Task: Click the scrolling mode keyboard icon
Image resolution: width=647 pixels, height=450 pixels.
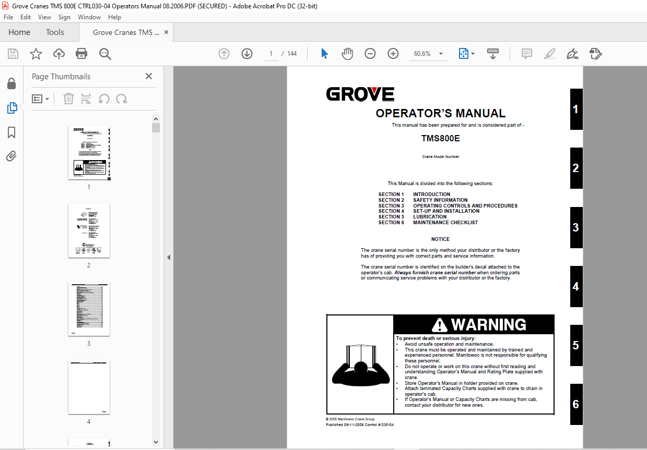Action: [493, 54]
